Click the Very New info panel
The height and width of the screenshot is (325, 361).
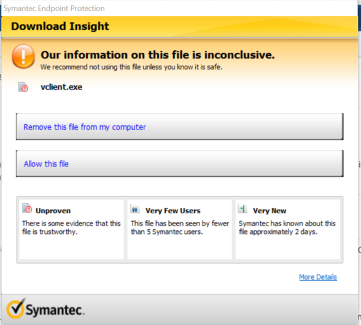pyautogui.click(x=288, y=229)
